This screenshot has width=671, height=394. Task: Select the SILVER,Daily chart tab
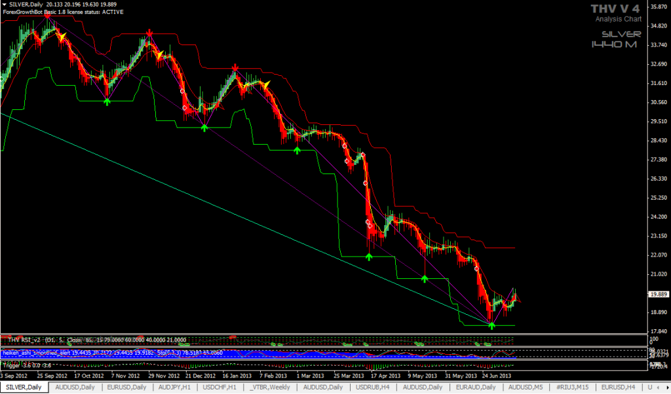pos(24,387)
